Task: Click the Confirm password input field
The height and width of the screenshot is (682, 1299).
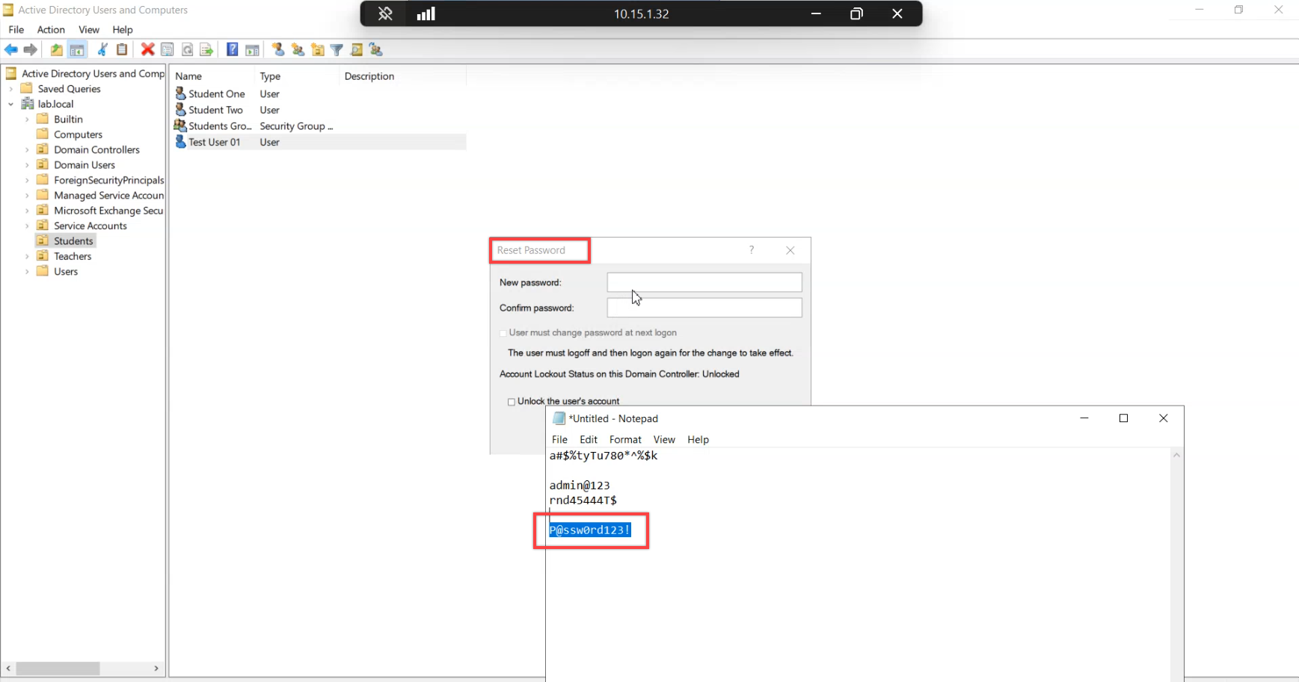Action: tap(704, 308)
